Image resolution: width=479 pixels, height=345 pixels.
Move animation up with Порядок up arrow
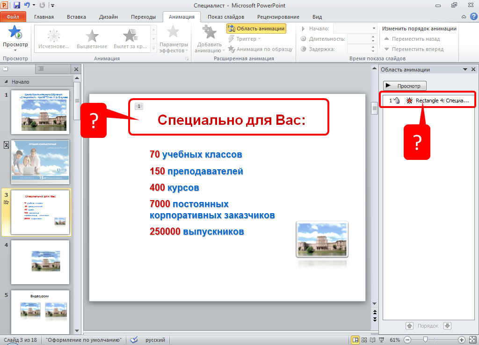click(409, 326)
